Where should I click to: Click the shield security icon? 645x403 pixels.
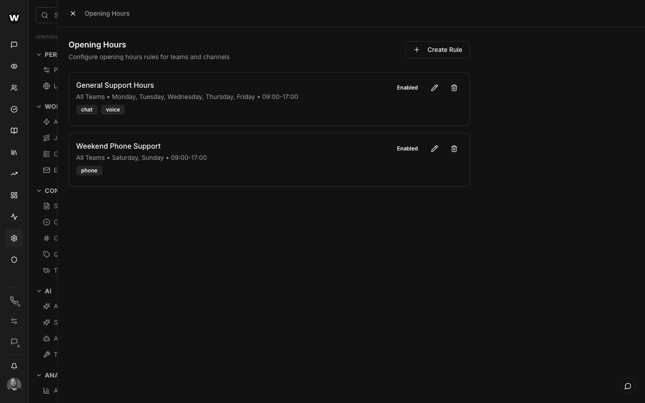pos(14,260)
